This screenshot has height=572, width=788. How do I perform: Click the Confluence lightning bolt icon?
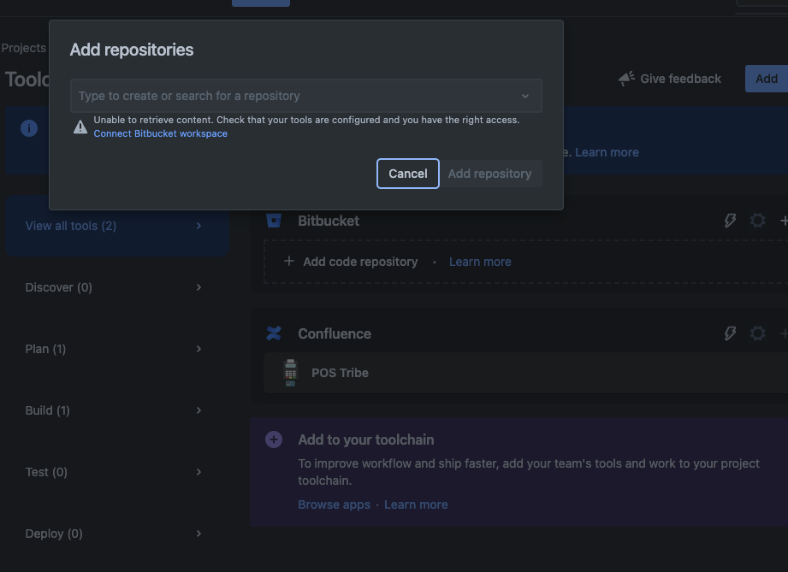(730, 333)
